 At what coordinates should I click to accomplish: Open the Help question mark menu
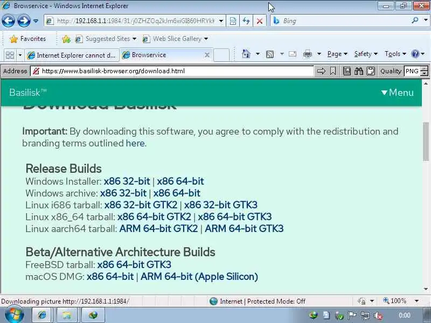coord(418,54)
